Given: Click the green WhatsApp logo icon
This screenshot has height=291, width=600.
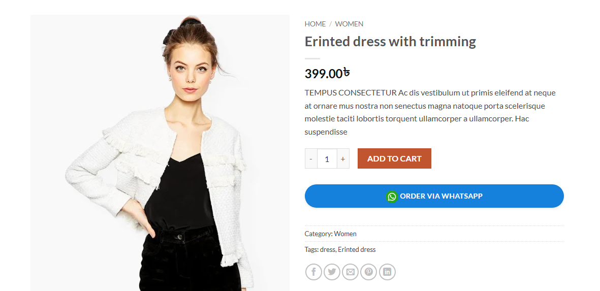Looking at the screenshot, I should tap(392, 197).
